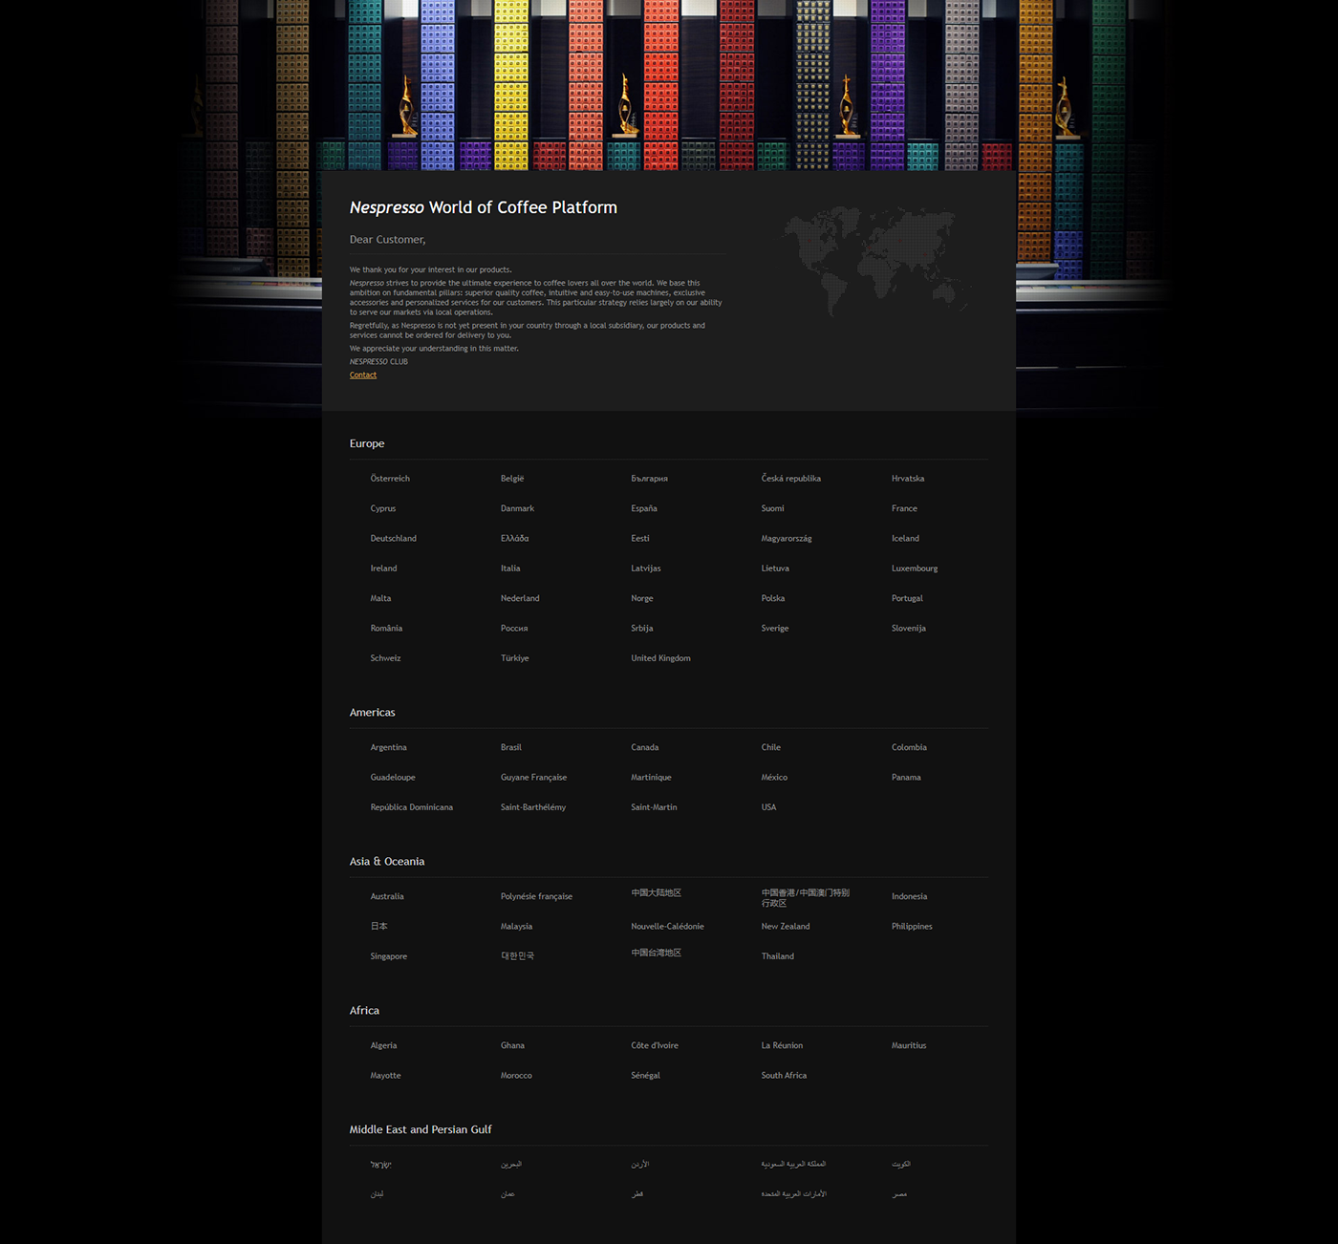
Task: Select New Zealand country link
Action: coord(786,927)
